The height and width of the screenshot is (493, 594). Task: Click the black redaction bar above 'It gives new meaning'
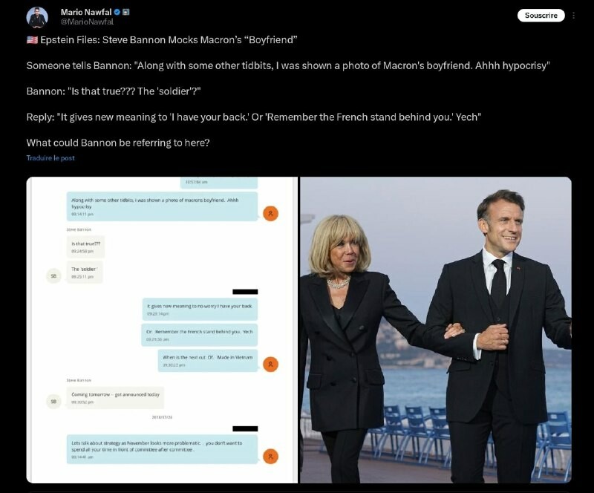[x=245, y=292]
